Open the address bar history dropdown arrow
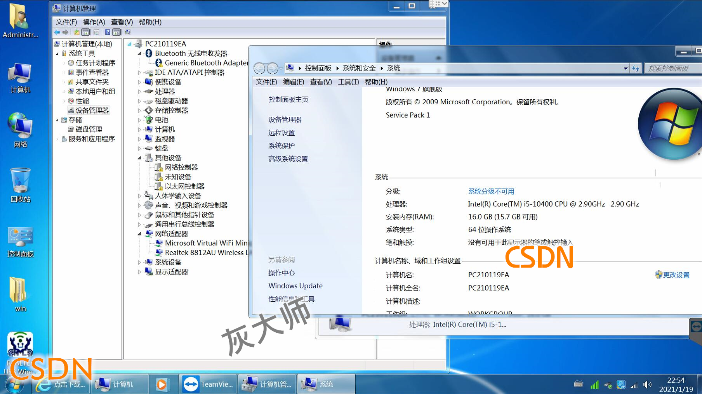Image resolution: width=702 pixels, height=394 pixels. (626, 69)
